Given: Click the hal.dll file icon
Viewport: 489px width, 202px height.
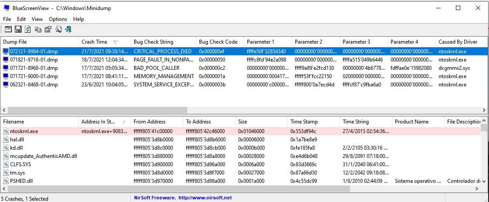Looking at the screenshot, I should [6, 140].
